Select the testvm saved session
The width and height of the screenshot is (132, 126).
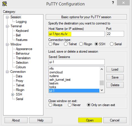click(x=74, y=83)
